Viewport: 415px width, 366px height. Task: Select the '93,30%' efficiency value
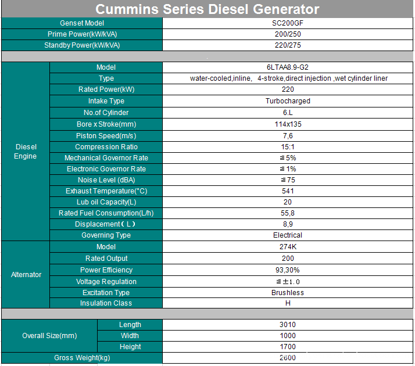click(x=288, y=270)
